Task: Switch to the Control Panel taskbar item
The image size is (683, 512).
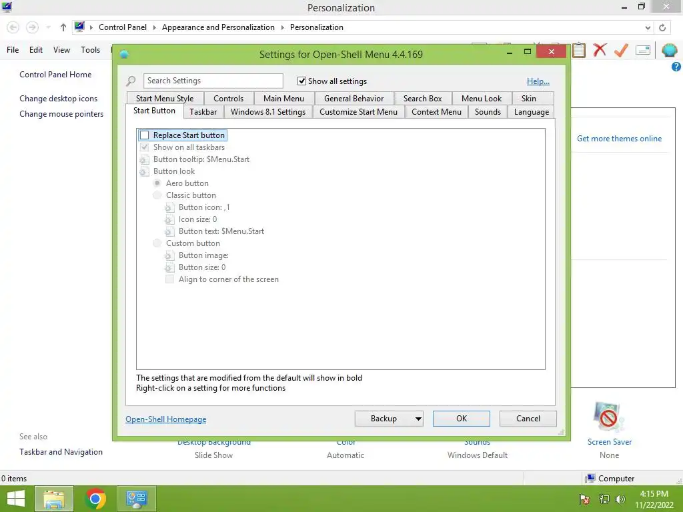Action: click(137, 499)
